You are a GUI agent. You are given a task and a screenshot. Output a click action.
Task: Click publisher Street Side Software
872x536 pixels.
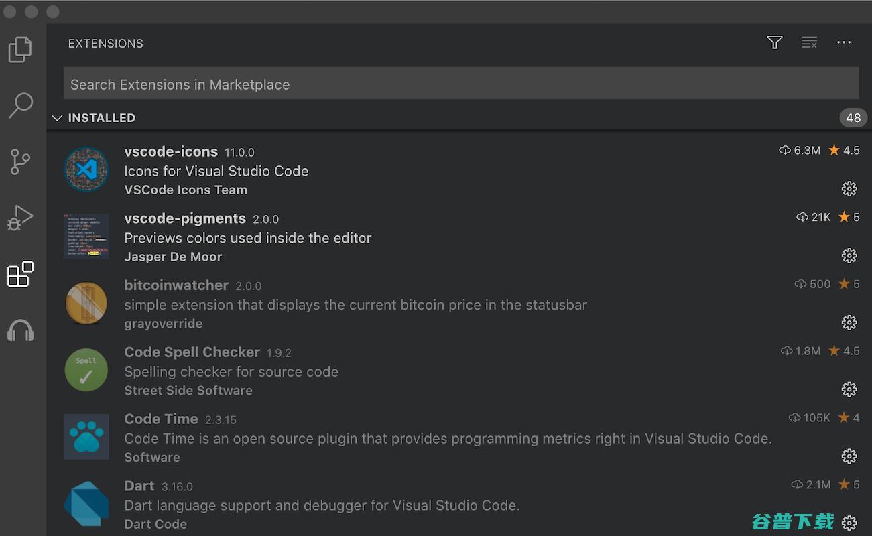(x=188, y=390)
